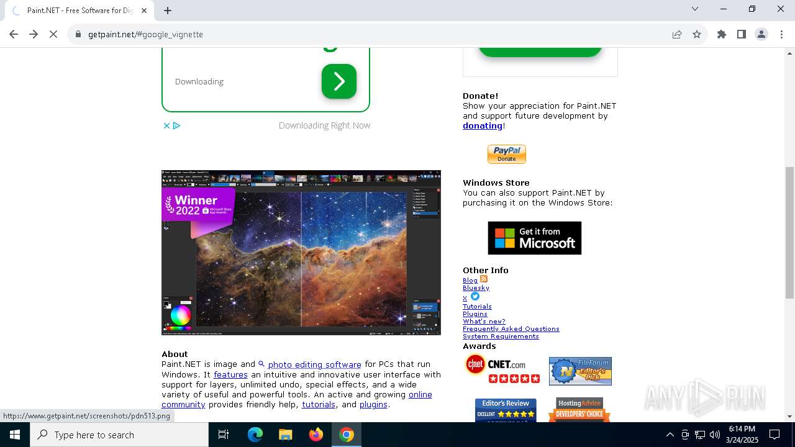The image size is (795, 447).
Task: Close the Paint.NET tab
Action: point(144,10)
